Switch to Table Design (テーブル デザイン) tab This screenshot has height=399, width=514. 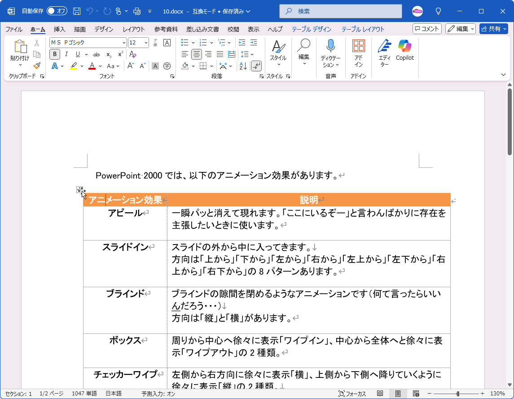[312, 29]
